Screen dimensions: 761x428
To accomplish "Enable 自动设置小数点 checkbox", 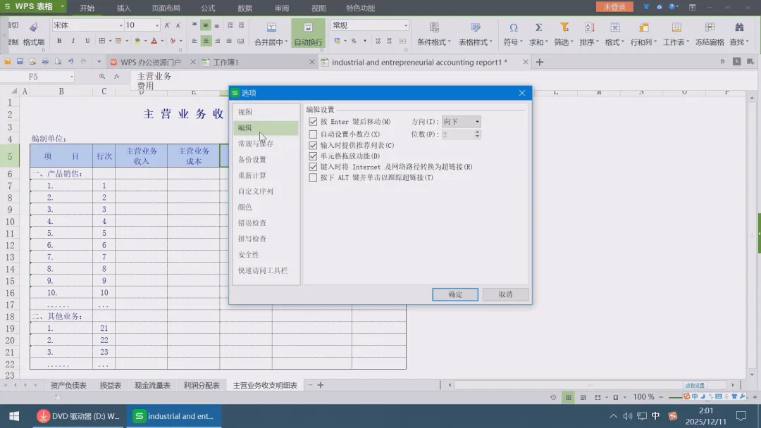I will [313, 134].
